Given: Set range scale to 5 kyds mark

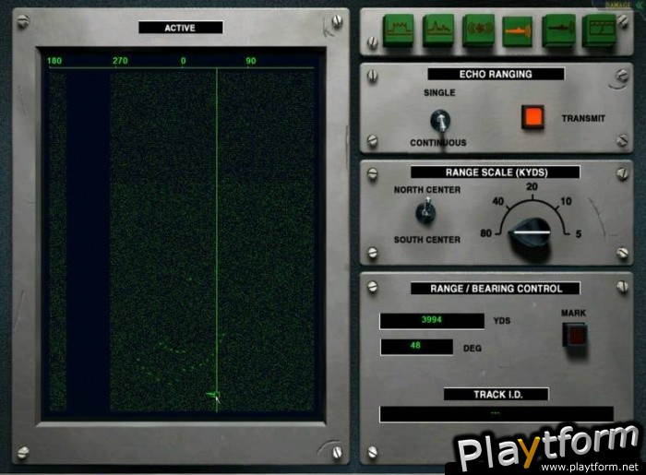Looking at the screenshot, I should (578, 233).
